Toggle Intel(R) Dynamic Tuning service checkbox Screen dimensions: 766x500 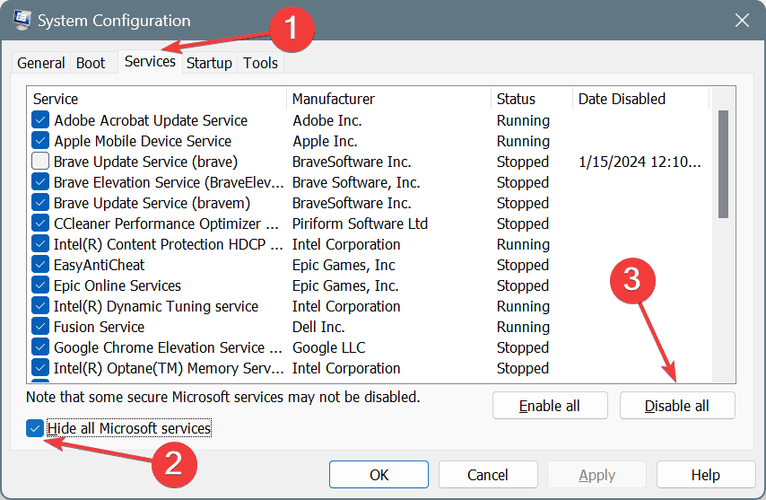40,305
